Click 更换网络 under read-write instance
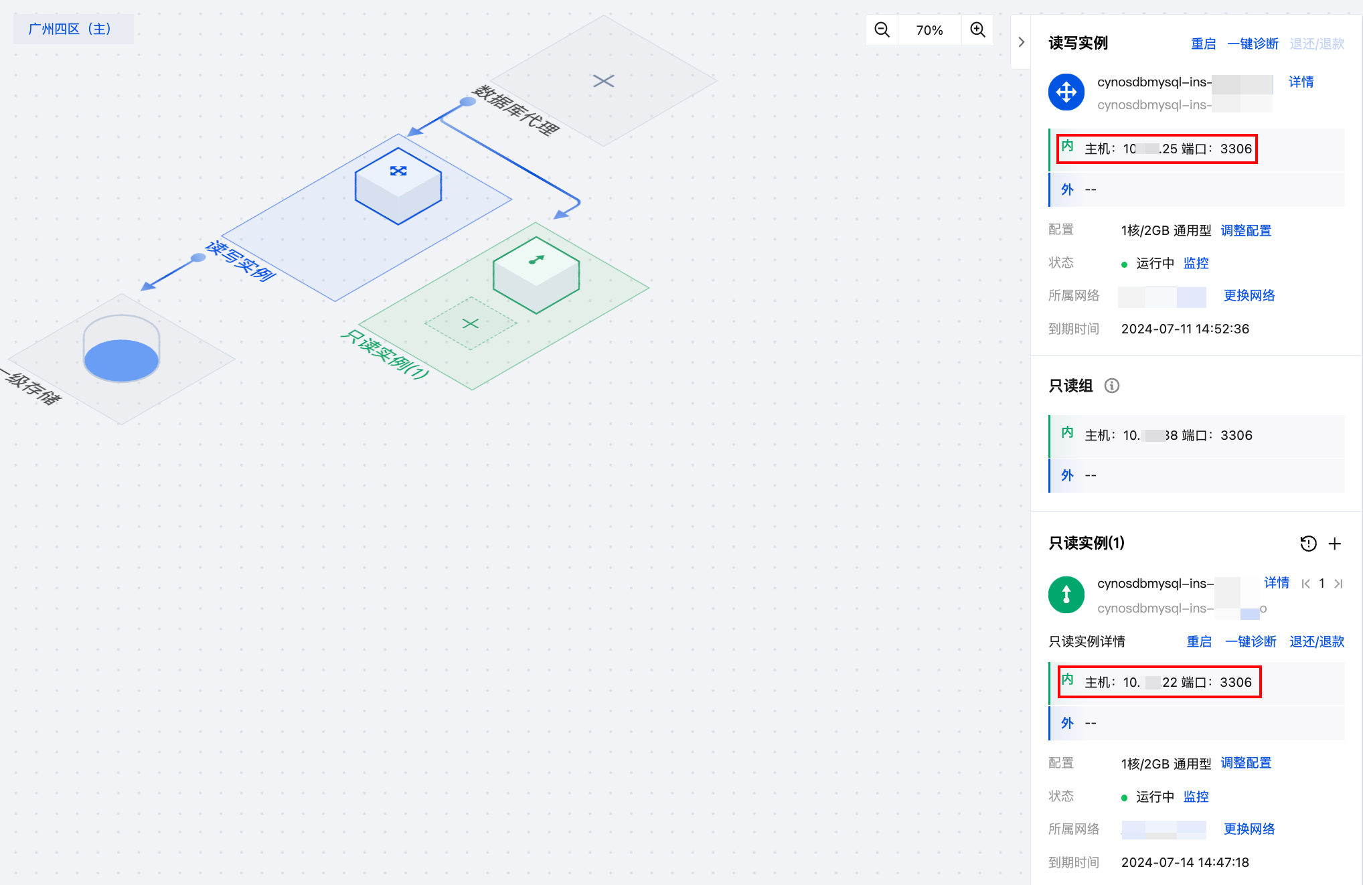 pos(1249,295)
